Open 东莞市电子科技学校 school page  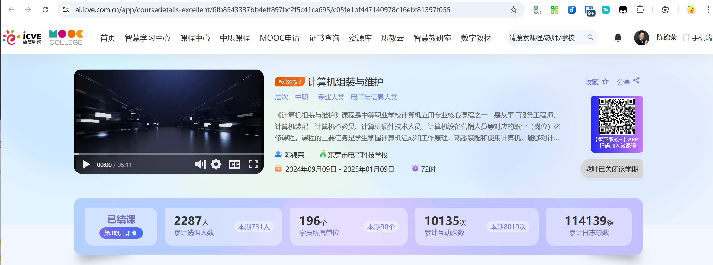[x=358, y=155]
